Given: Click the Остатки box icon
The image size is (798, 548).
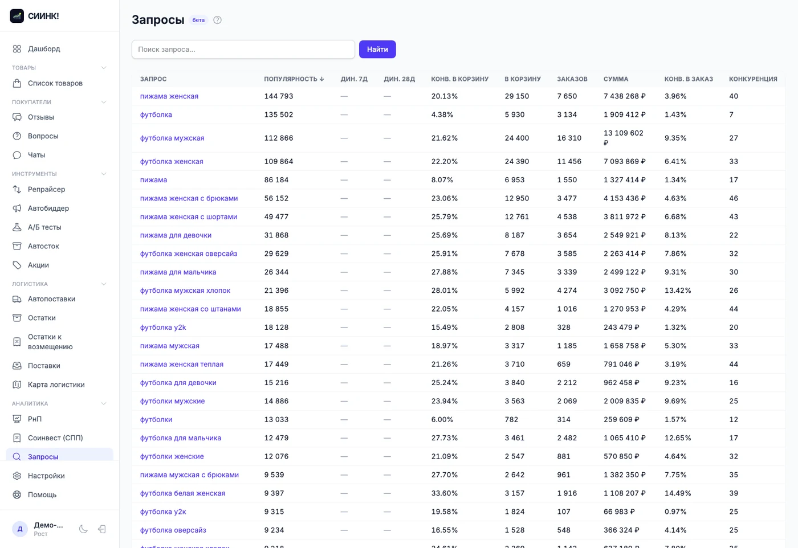Looking at the screenshot, I should tap(17, 318).
